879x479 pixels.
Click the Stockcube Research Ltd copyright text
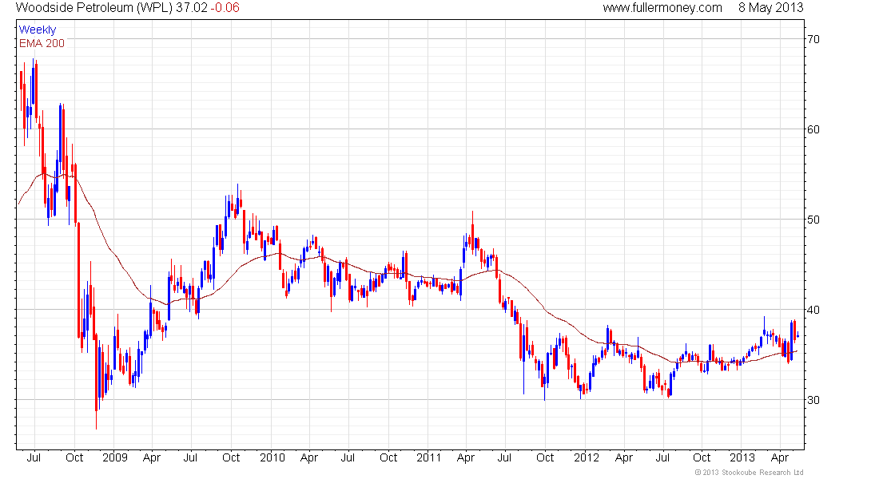pos(750,473)
